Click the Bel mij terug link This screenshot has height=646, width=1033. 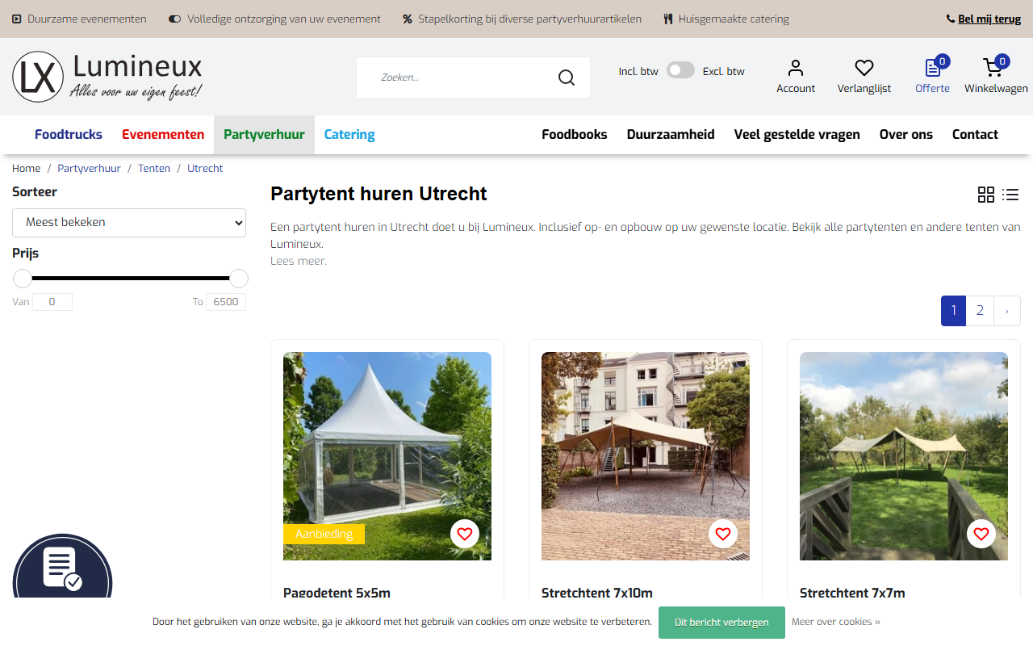(989, 19)
